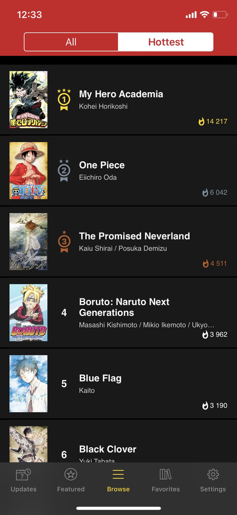237x515 pixels.
Task: Tap the Blue Flag cover image
Action: pos(29,384)
